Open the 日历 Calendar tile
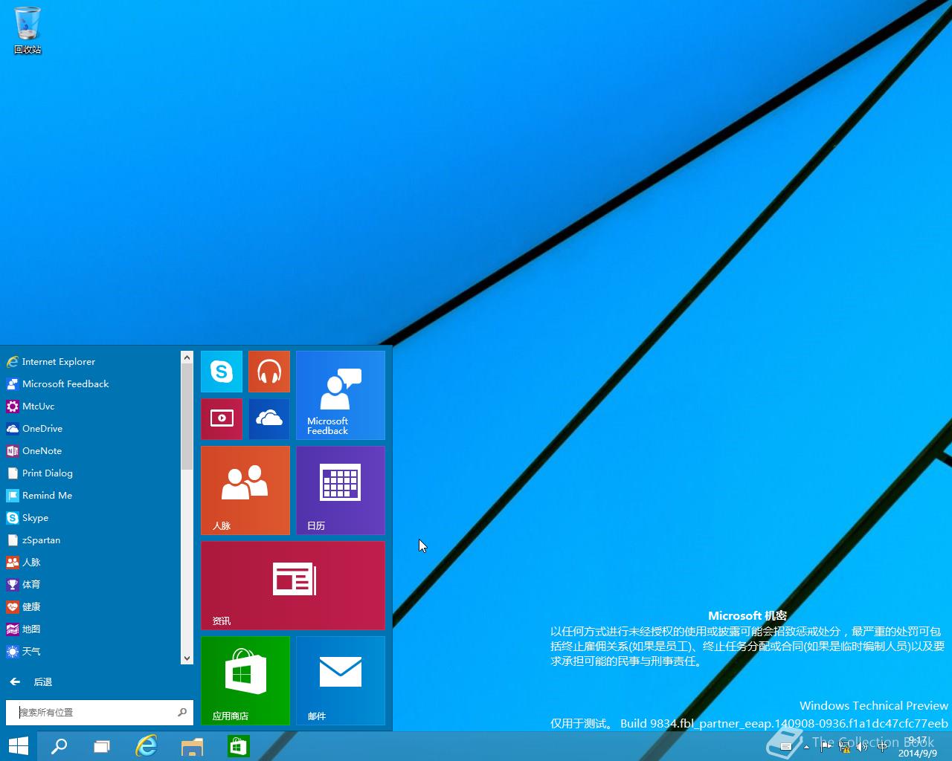The width and height of the screenshot is (952, 761). tap(341, 490)
